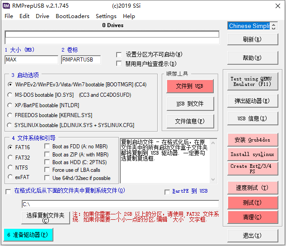Enable 设置分区为不可启动(N) checkbox

point(119,55)
